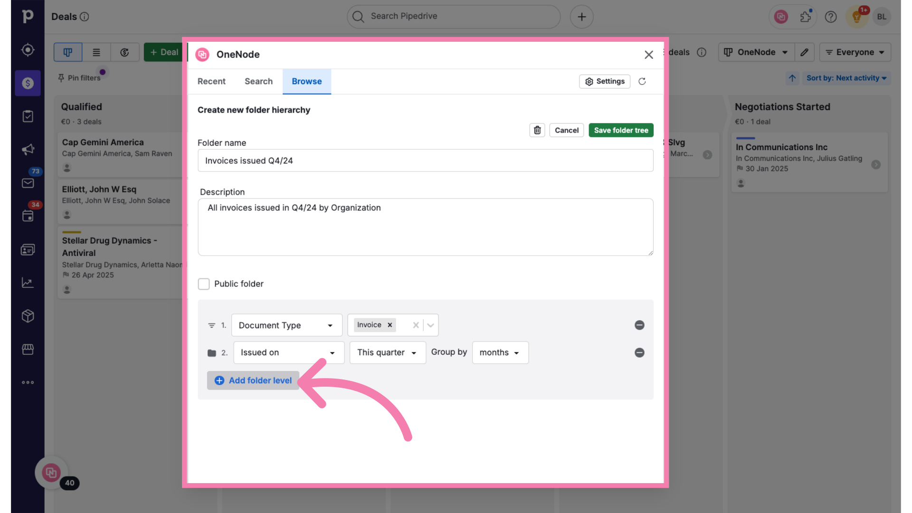Switch to pipeline kanban view
This screenshot has height=513, width=912.
click(x=68, y=52)
